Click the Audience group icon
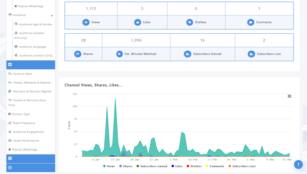 click(10, 15)
